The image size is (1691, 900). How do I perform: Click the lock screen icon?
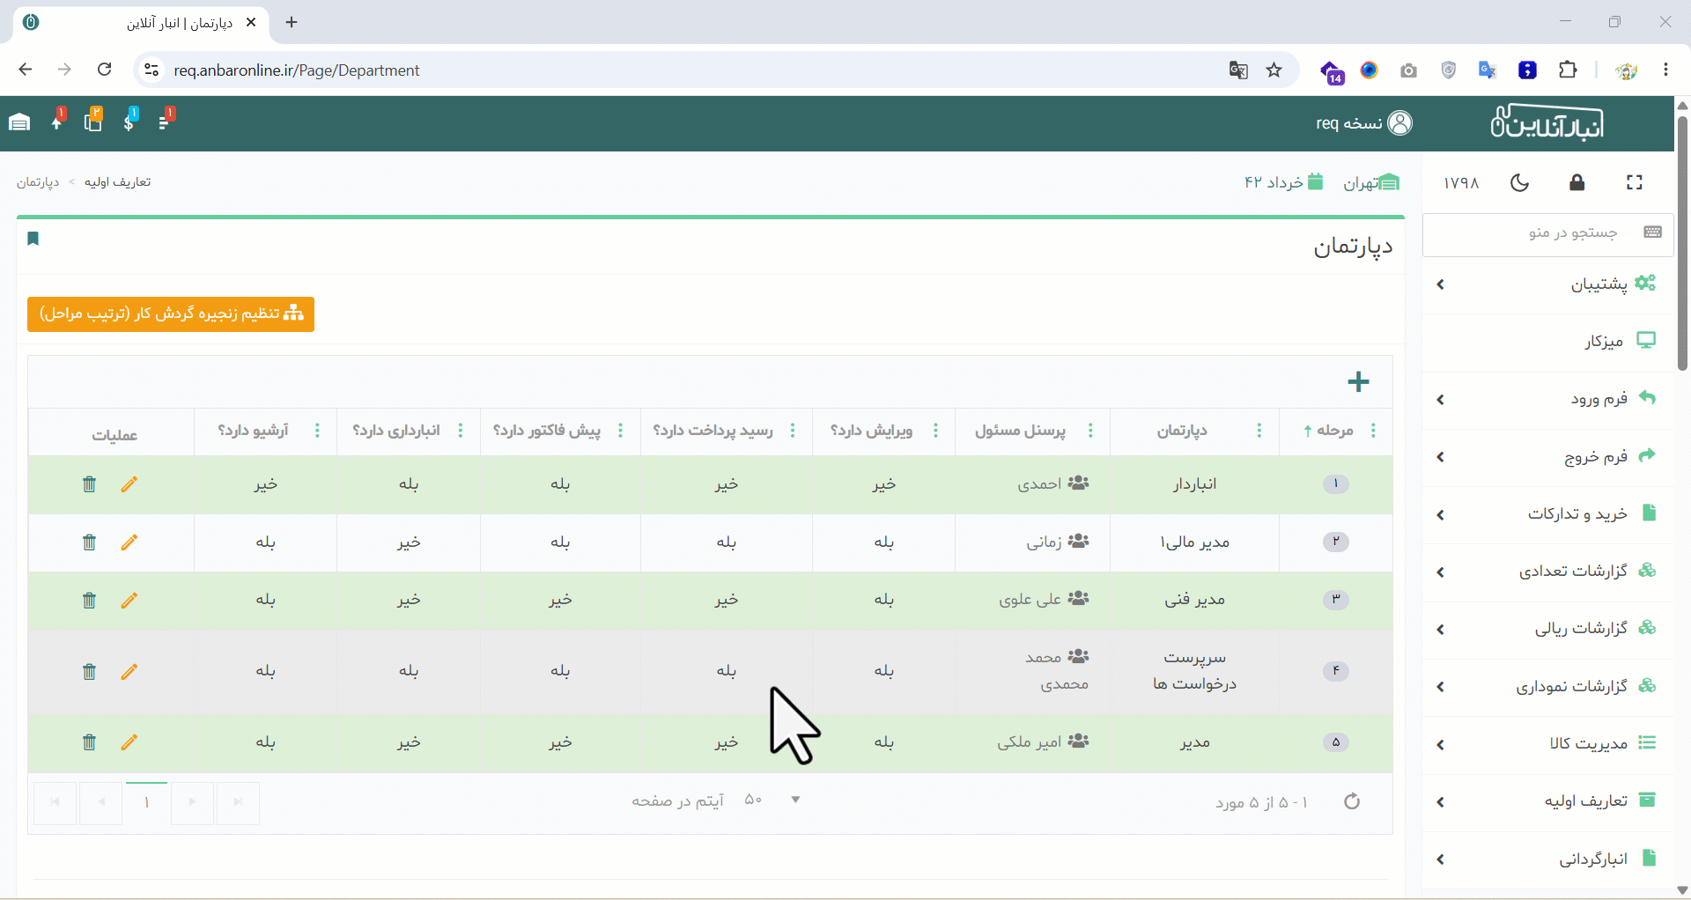[x=1577, y=182]
